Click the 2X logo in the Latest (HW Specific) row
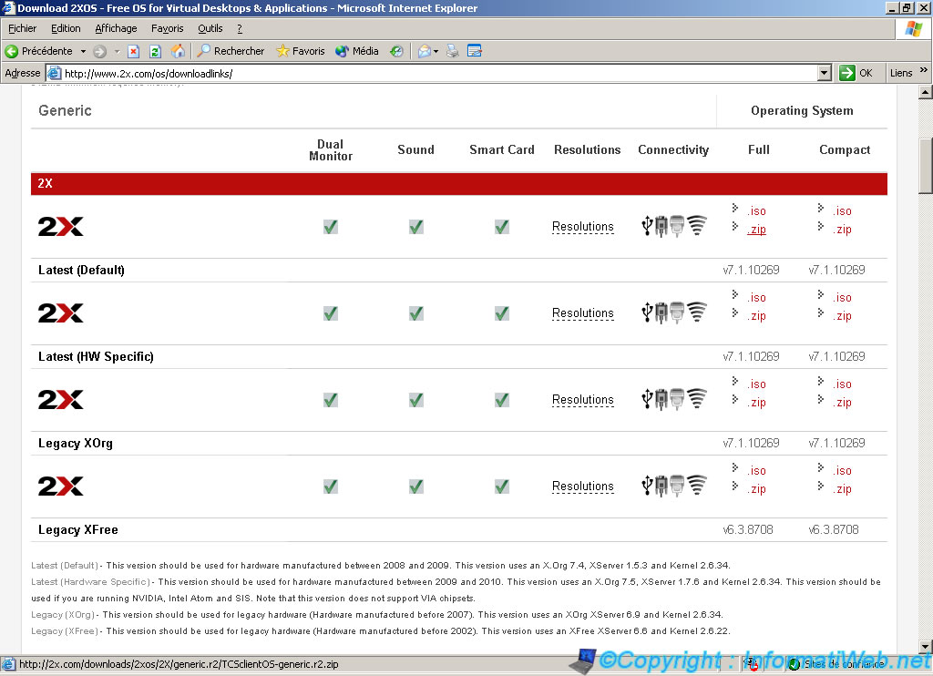The height and width of the screenshot is (676, 933). (61, 313)
